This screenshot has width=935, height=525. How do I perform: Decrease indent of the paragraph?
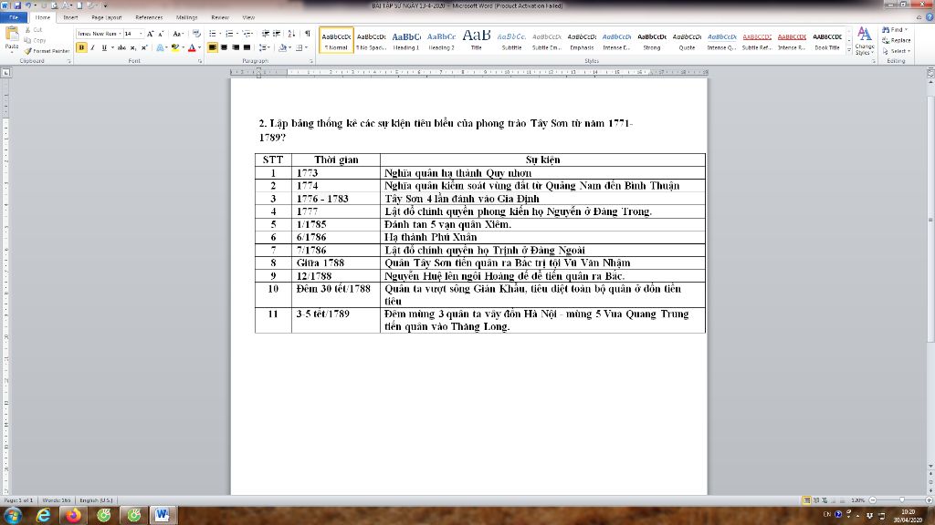point(266,34)
